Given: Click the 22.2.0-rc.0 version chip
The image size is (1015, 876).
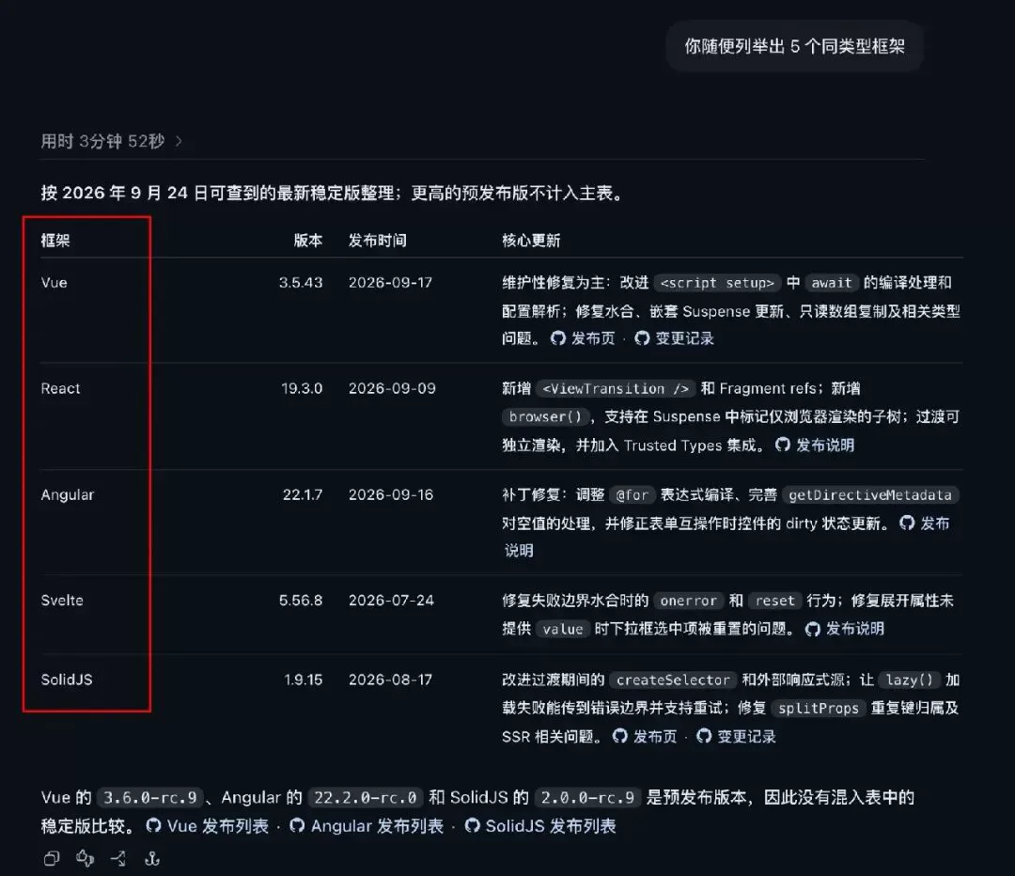Looking at the screenshot, I should click(365, 798).
